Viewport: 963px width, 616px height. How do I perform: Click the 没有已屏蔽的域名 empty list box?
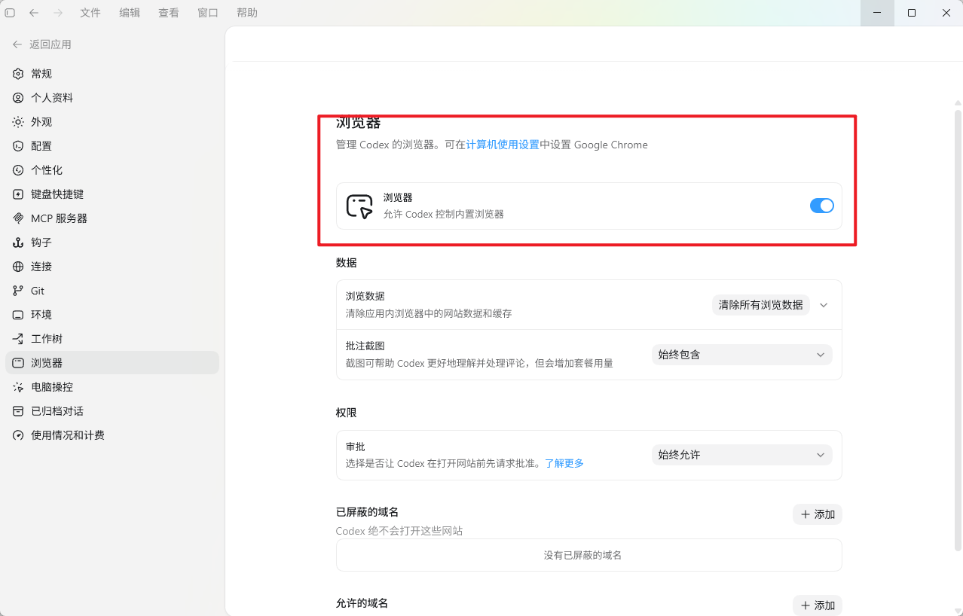tap(588, 555)
